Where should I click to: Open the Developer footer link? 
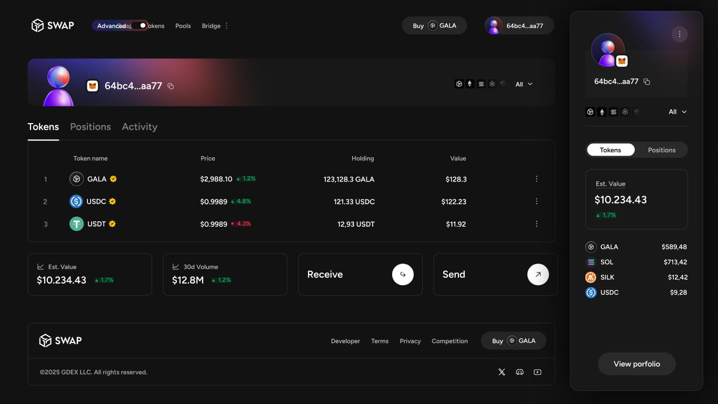point(345,341)
